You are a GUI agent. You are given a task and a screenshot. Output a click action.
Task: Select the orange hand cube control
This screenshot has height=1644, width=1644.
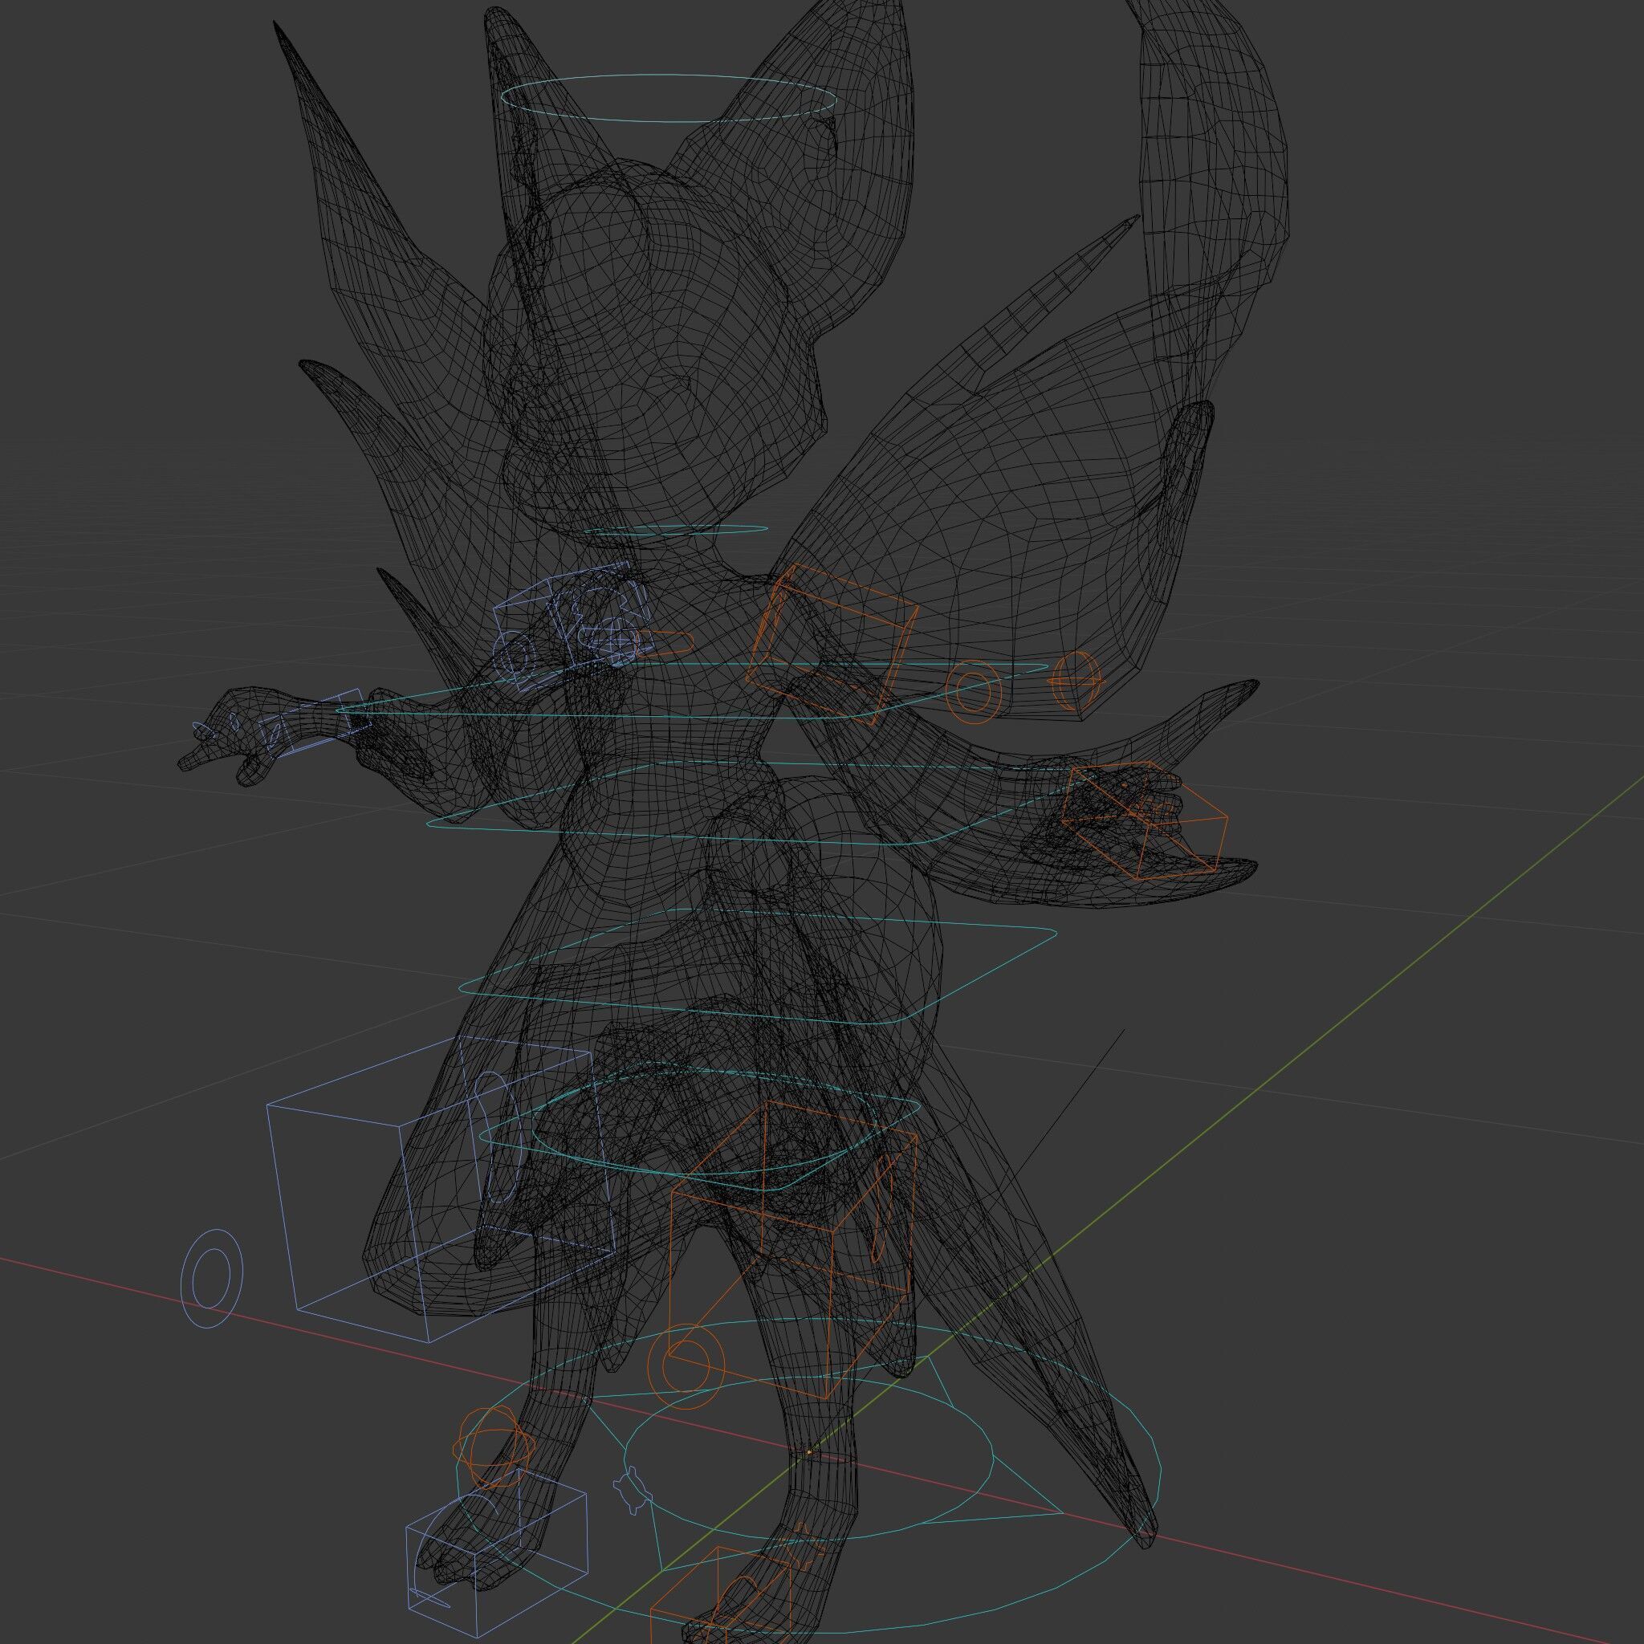click(1145, 820)
